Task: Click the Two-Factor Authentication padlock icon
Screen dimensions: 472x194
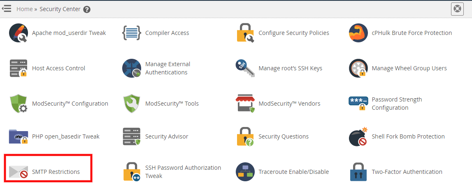Action: click(x=358, y=172)
